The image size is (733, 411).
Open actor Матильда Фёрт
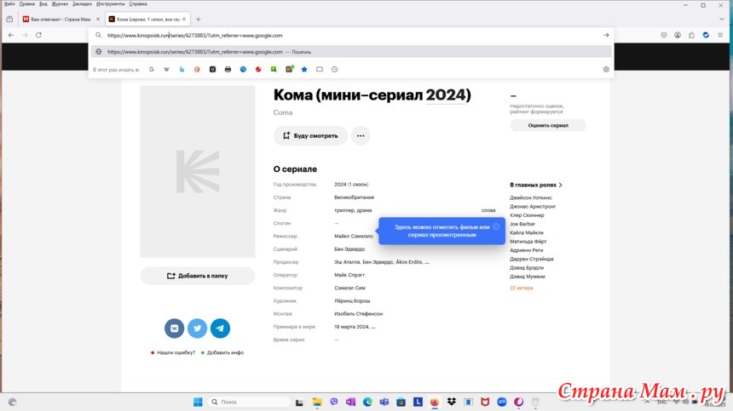tap(528, 241)
